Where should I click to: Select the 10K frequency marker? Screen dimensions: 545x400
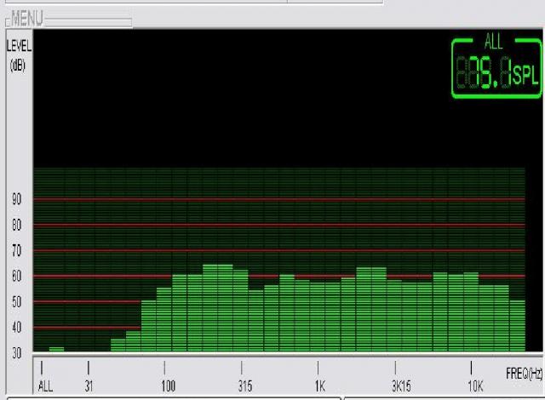coord(474,386)
